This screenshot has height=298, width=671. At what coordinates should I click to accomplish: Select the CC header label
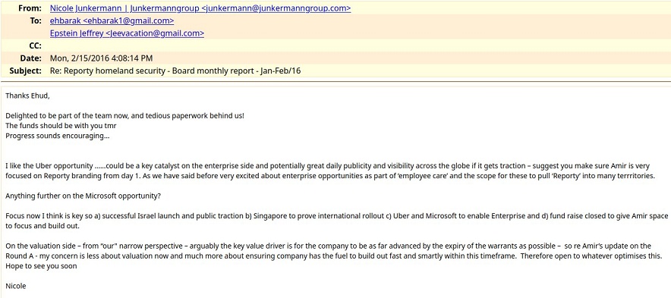click(x=36, y=45)
